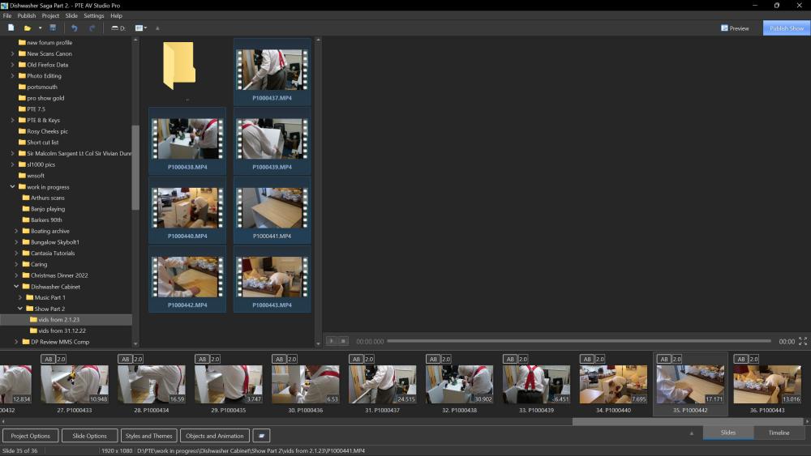Click the fullscreen preview icon
The height and width of the screenshot is (456, 811).
click(803, 342)
